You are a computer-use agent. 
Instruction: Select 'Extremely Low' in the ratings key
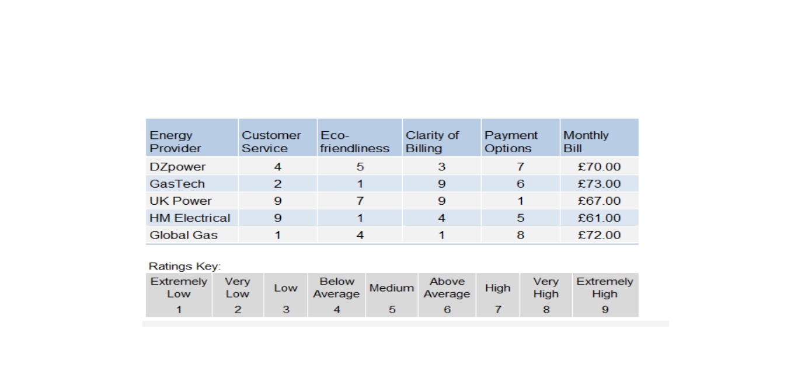click(x=179, y=288)
